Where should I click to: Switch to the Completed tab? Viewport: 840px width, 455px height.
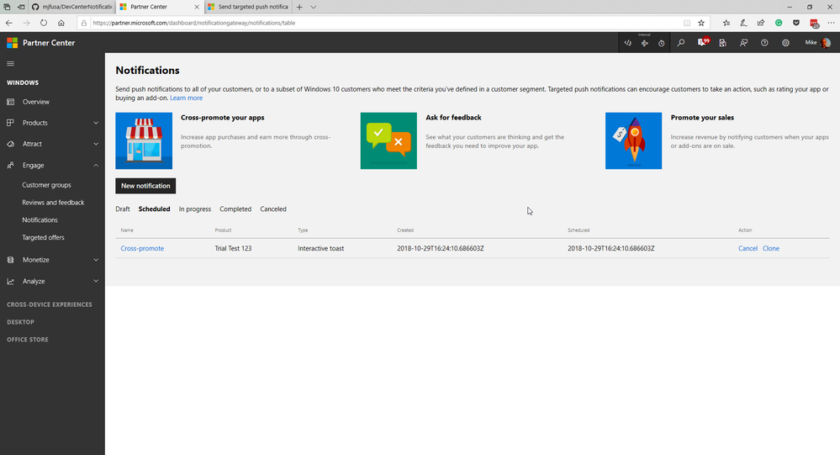coord(235,209)
